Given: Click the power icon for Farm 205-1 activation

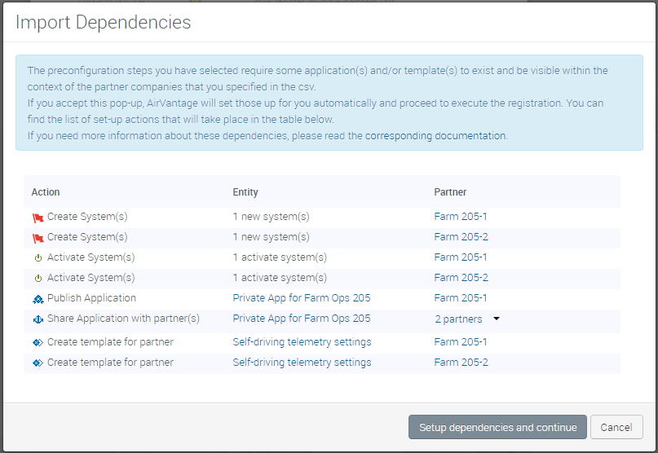Looking at the screenshot, I should [x=38, y=257].
